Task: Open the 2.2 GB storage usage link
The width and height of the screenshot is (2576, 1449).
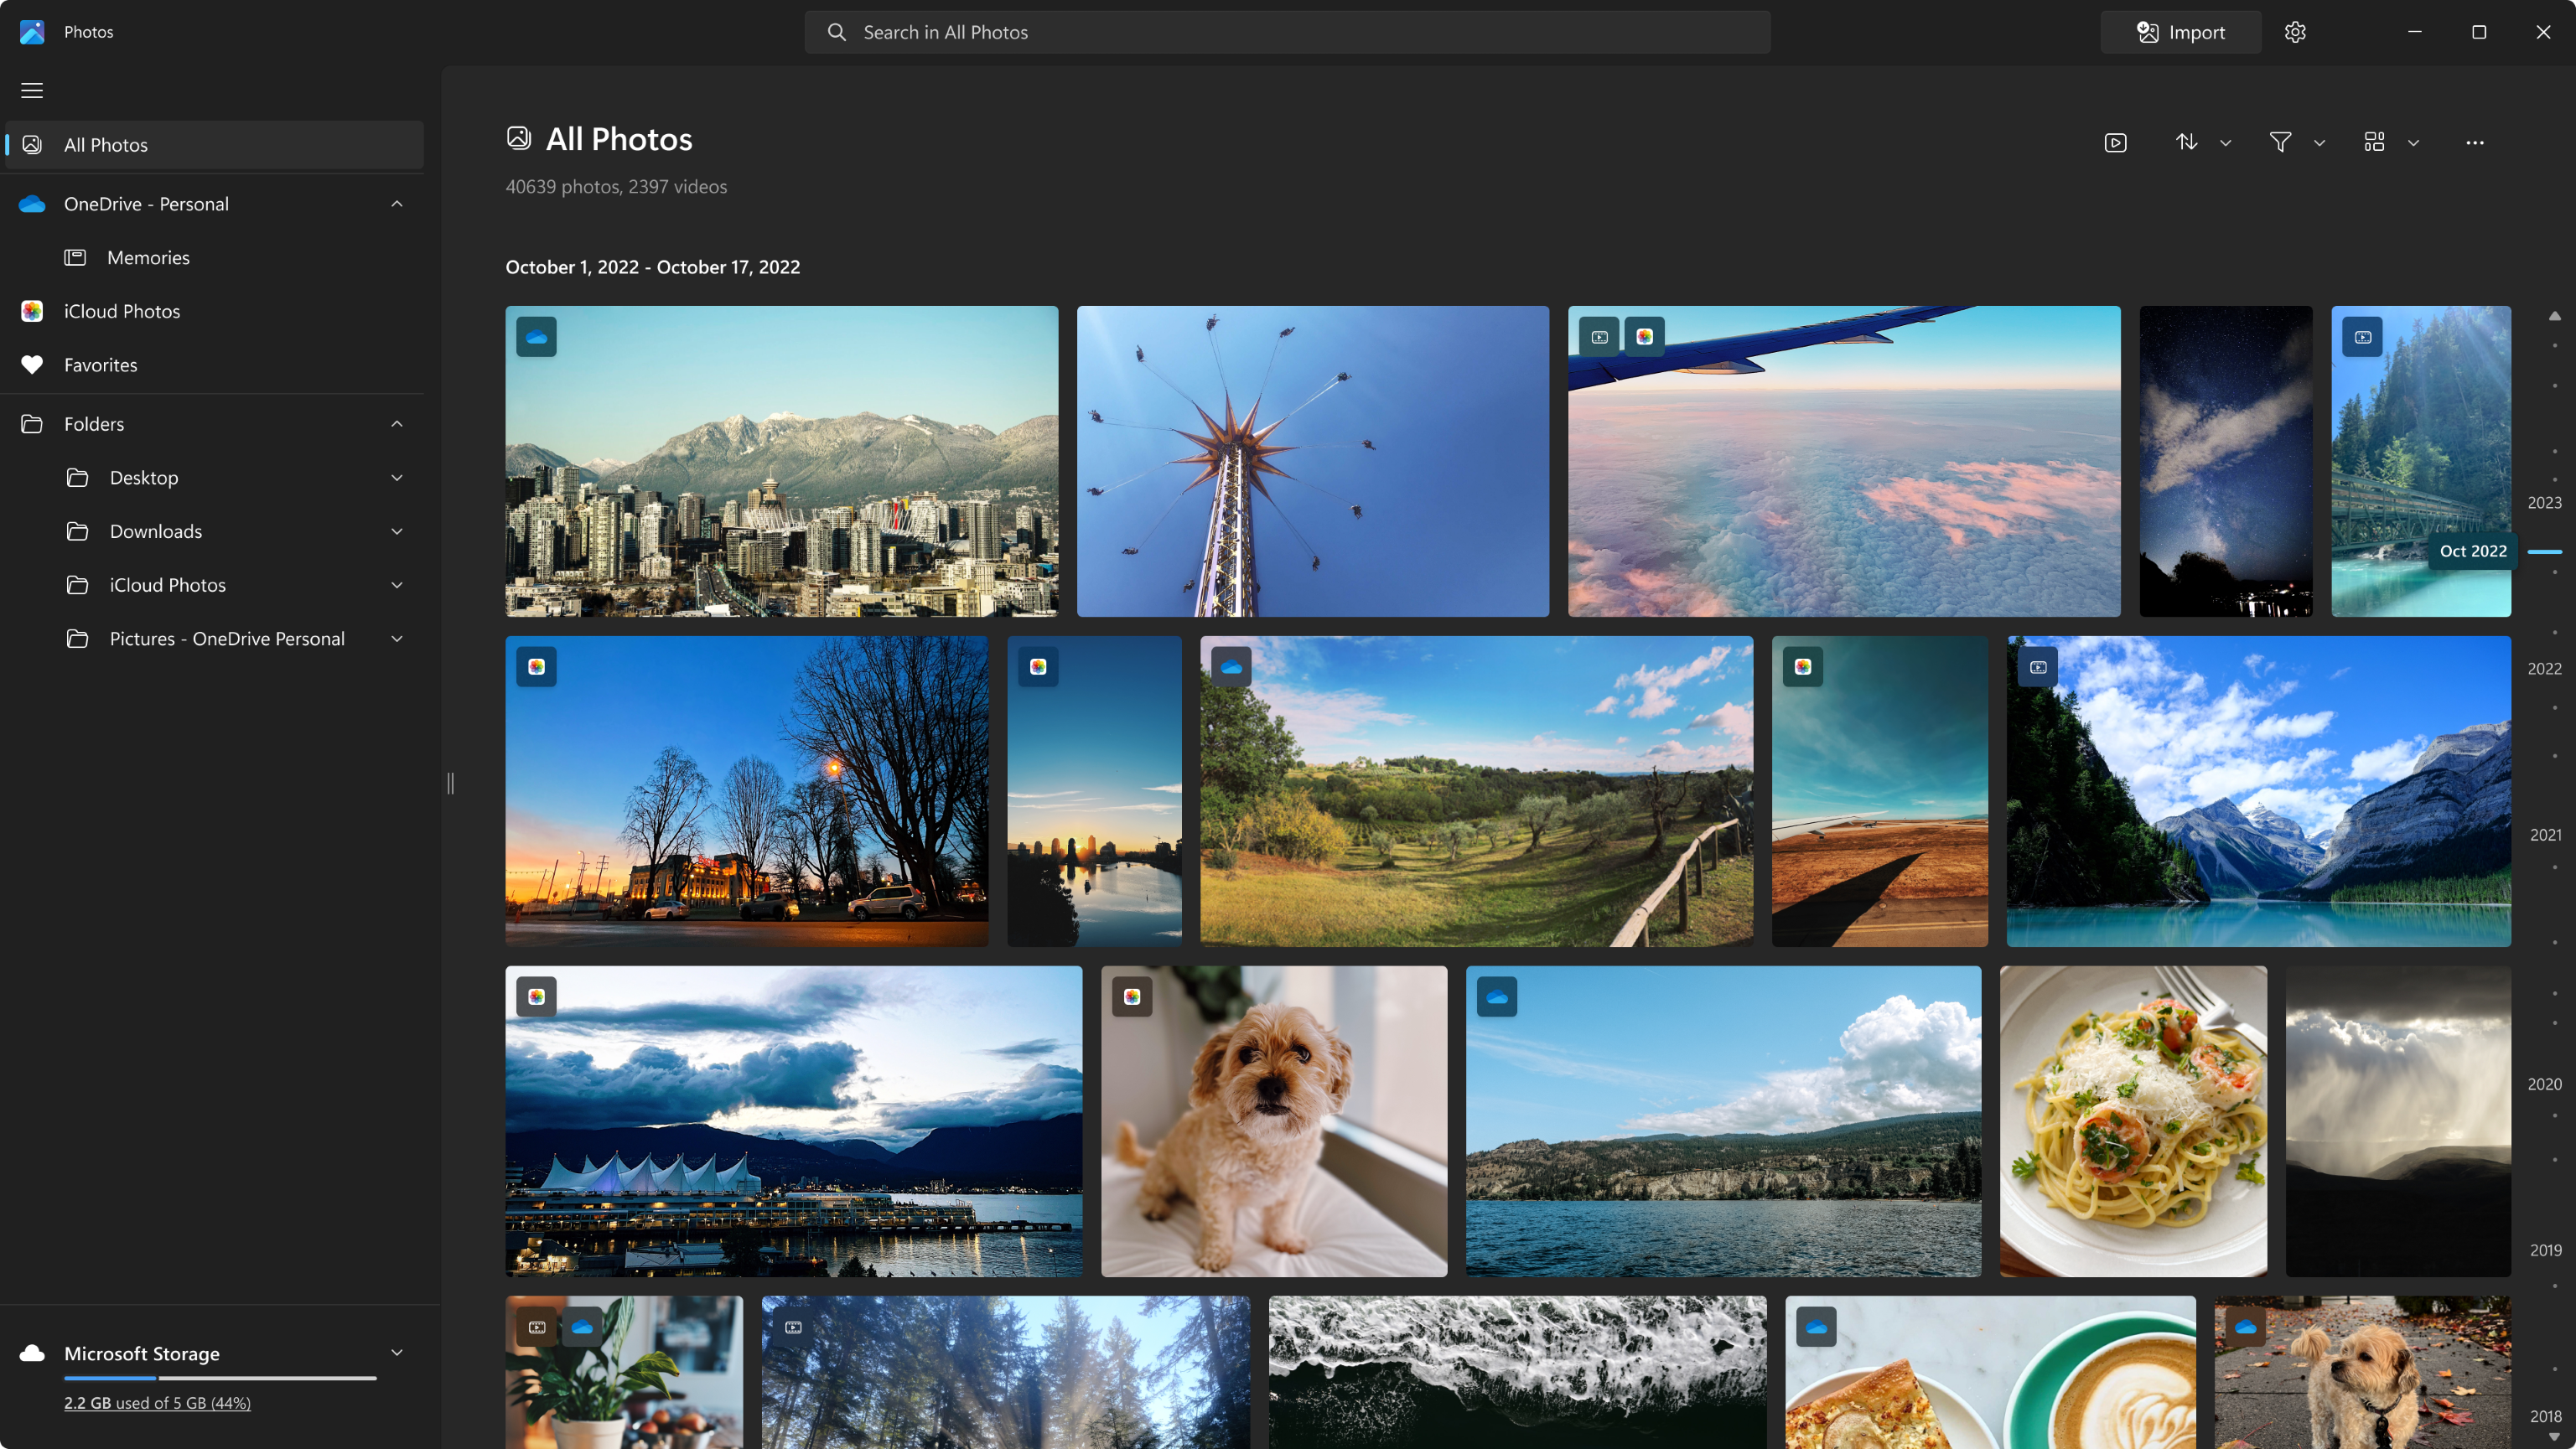Action: 157,1402
